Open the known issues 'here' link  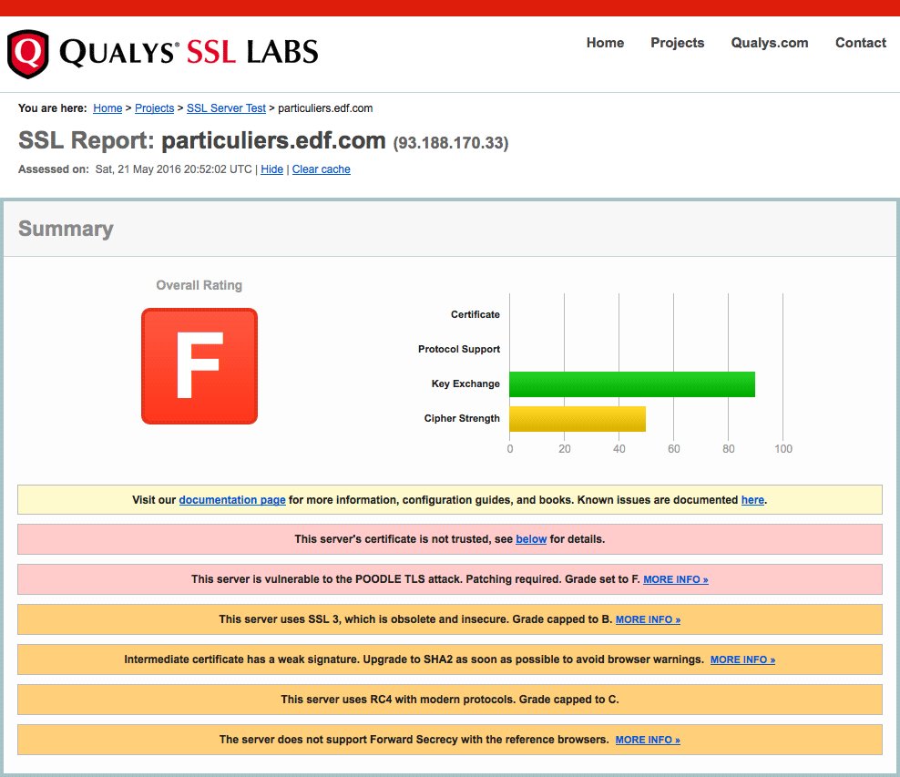(752, 500)
